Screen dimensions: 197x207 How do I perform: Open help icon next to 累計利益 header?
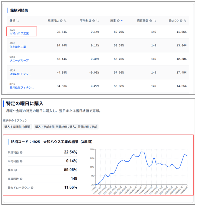pos(61,21)
